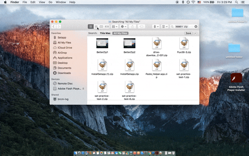Switch Finder to list view

[96, 27]
